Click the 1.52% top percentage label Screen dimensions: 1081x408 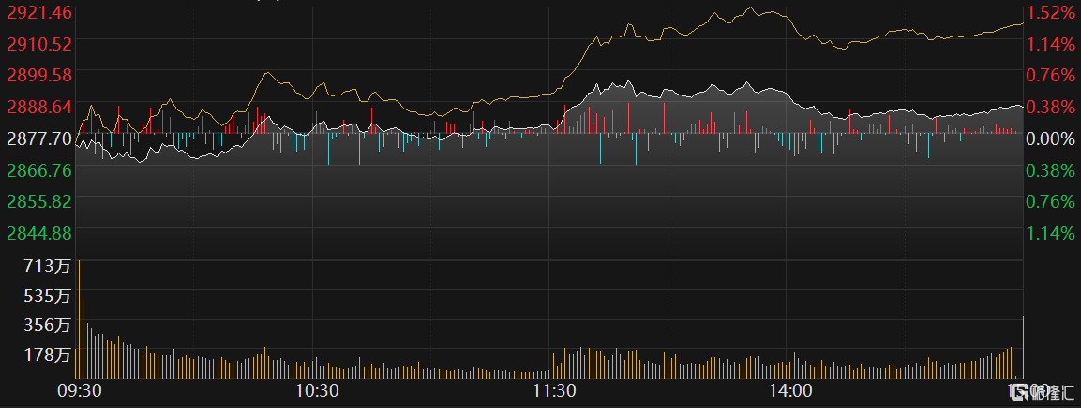click(x=1050, y=12)
